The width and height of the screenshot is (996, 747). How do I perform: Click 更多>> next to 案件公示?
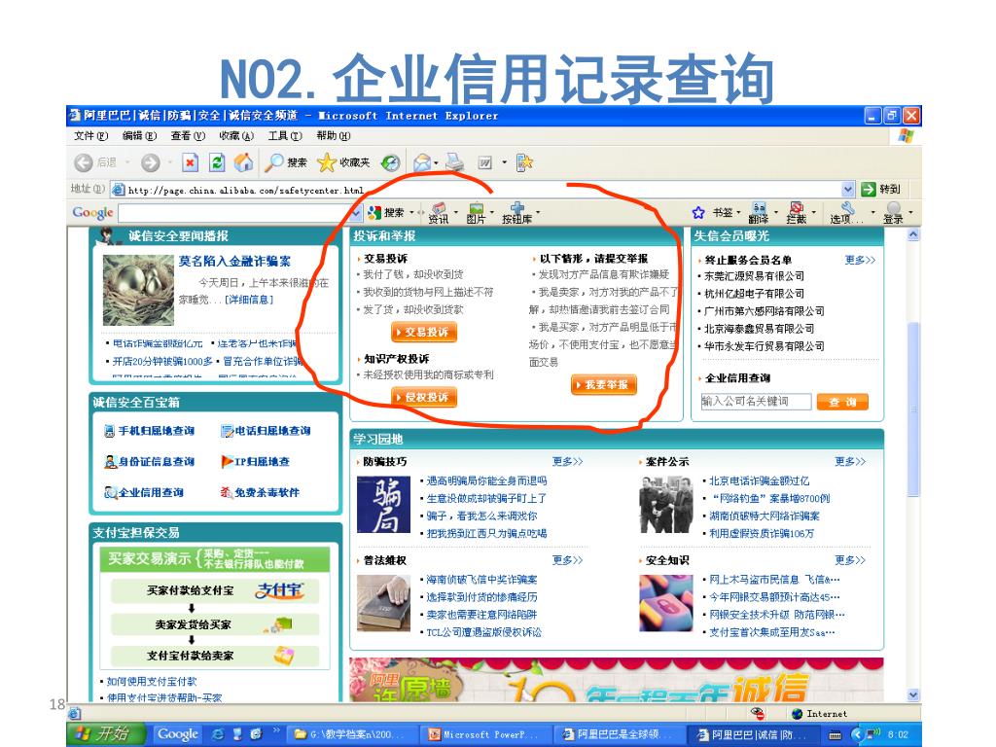click(x=850, y=461)
